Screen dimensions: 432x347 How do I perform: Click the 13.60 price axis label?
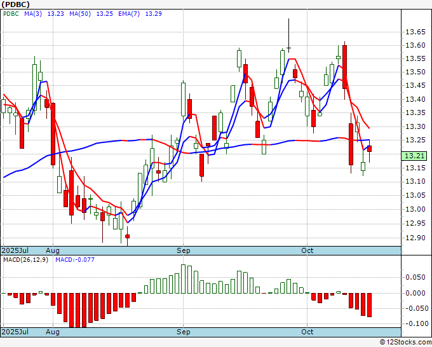point(415,45)
